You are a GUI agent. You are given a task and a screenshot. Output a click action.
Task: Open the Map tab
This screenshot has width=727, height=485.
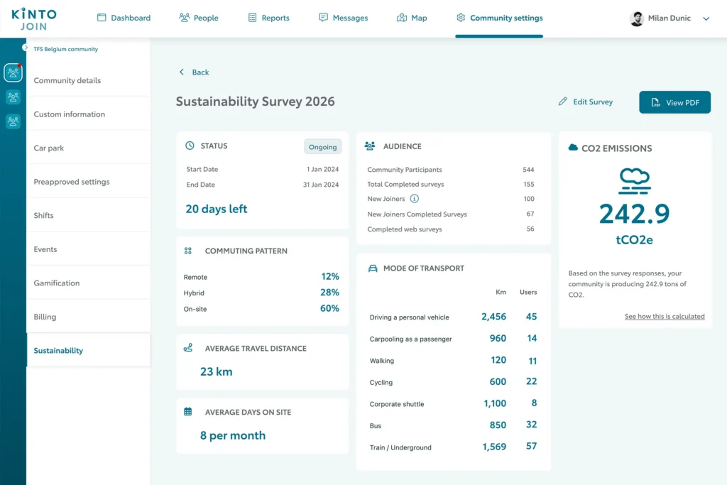click(x=412, y=18)
